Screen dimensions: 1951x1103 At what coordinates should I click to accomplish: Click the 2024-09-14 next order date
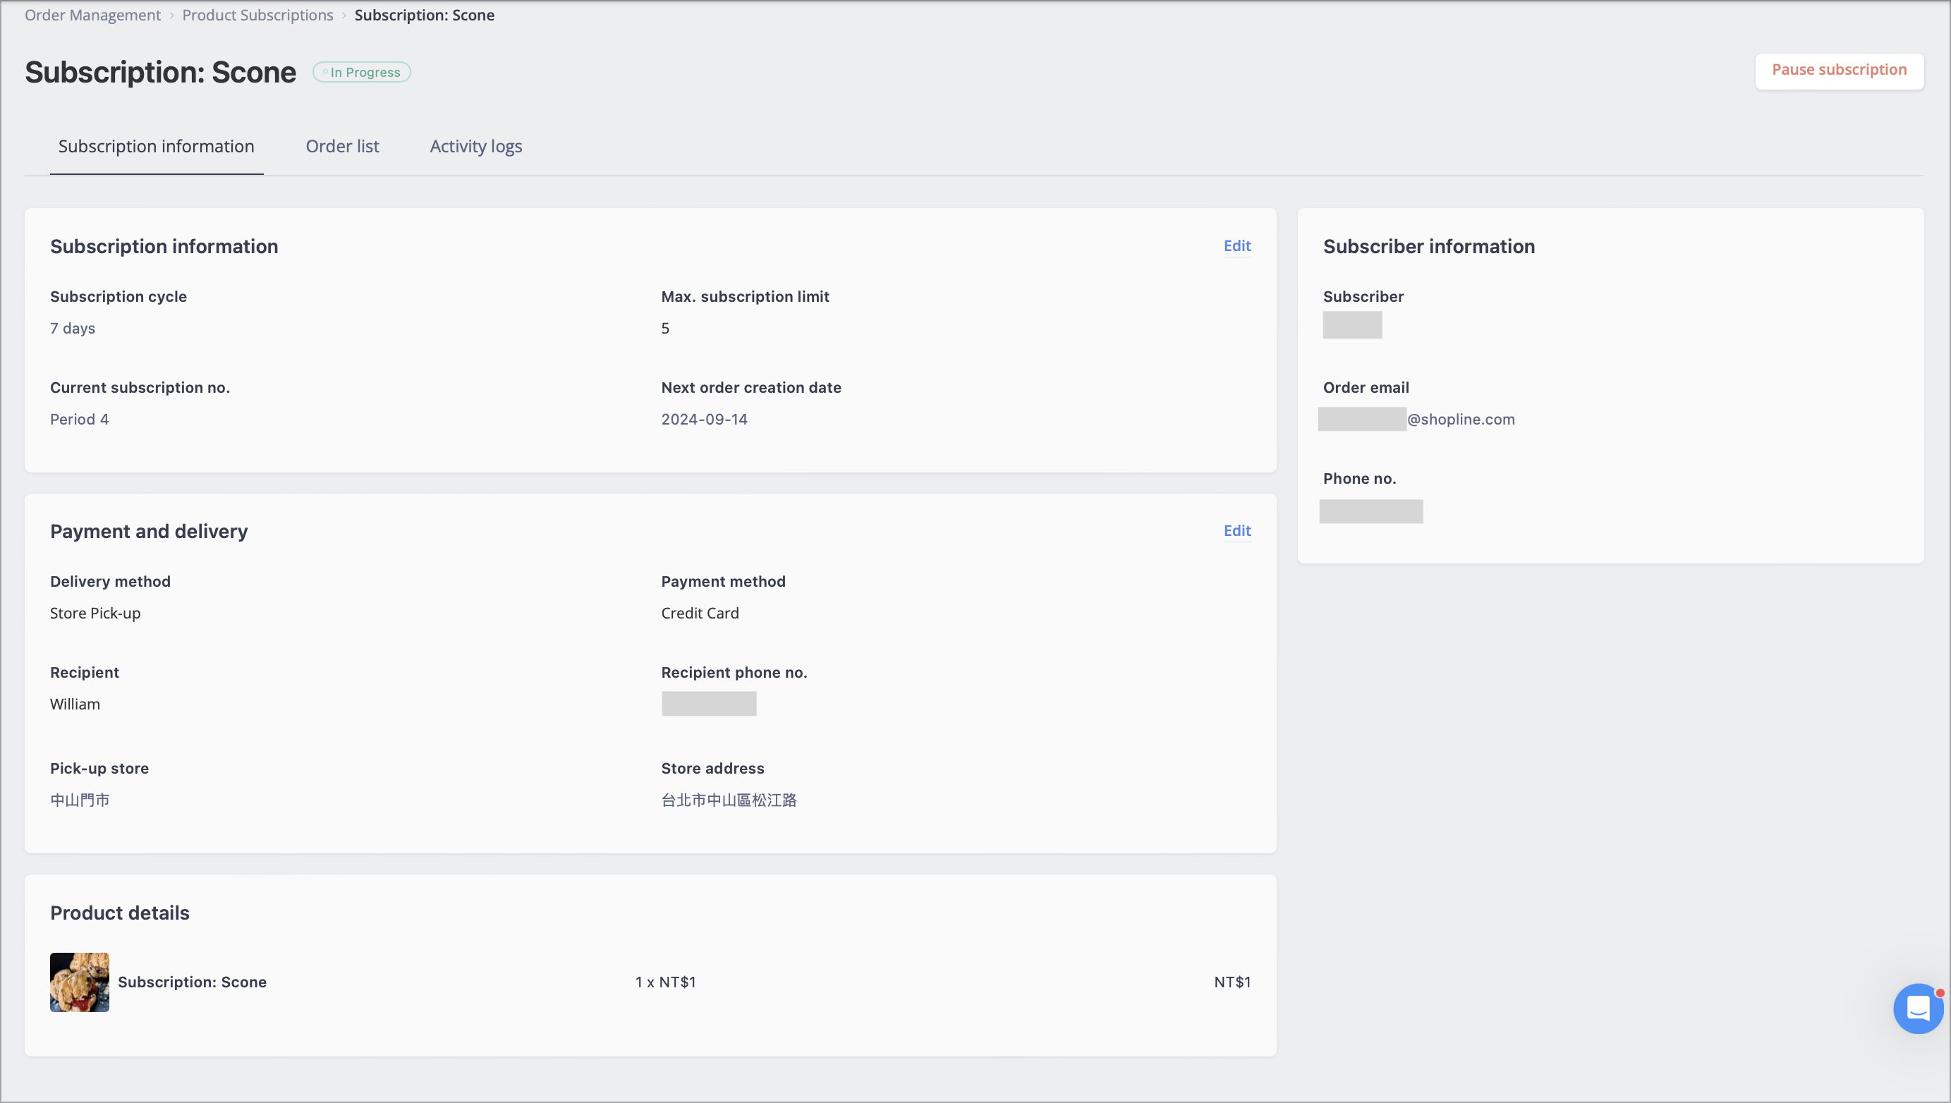pyautogui.click(x=704, y=419)
